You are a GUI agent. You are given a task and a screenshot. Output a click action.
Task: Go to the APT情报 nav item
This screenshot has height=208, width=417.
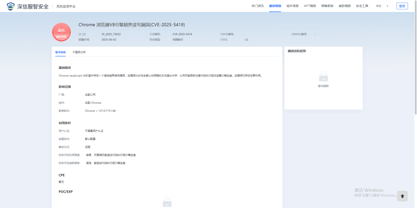click(310, 6)
